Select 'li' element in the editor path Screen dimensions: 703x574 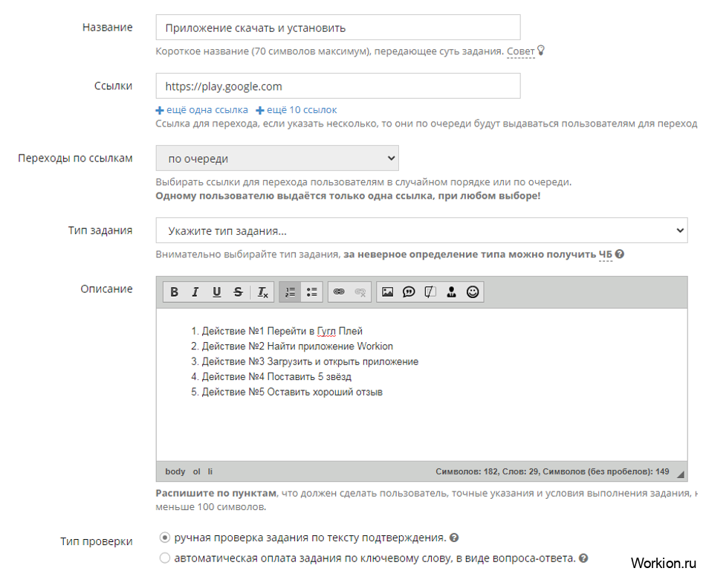click(x=210, y=471)
